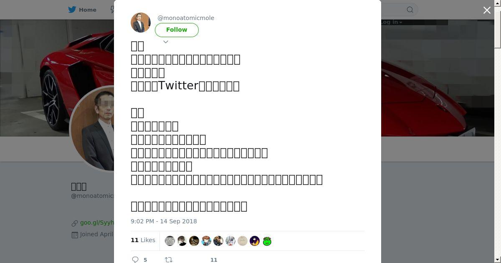This screenshot has height=263, width=501.
Task: View the 11 Likes list
Action: click(143, 240)
